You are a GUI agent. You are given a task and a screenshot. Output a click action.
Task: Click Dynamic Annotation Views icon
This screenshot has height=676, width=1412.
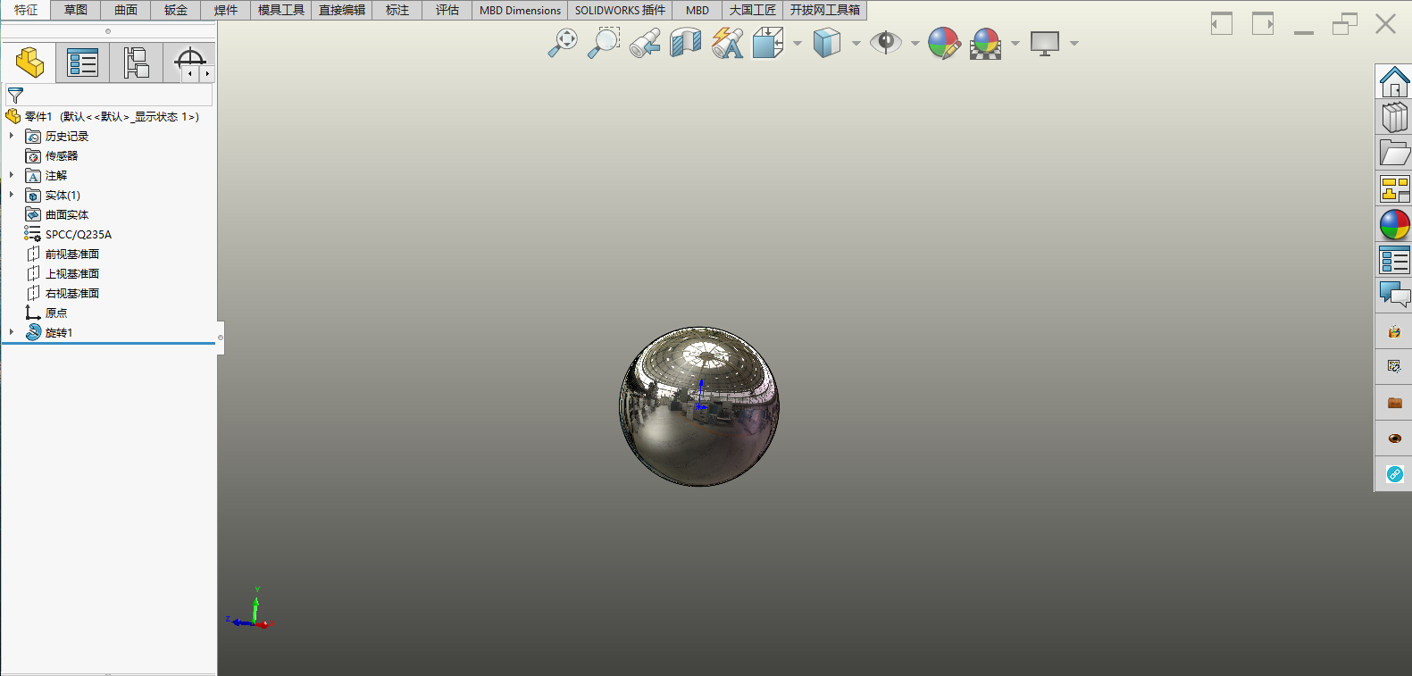(x=727, y=42)
